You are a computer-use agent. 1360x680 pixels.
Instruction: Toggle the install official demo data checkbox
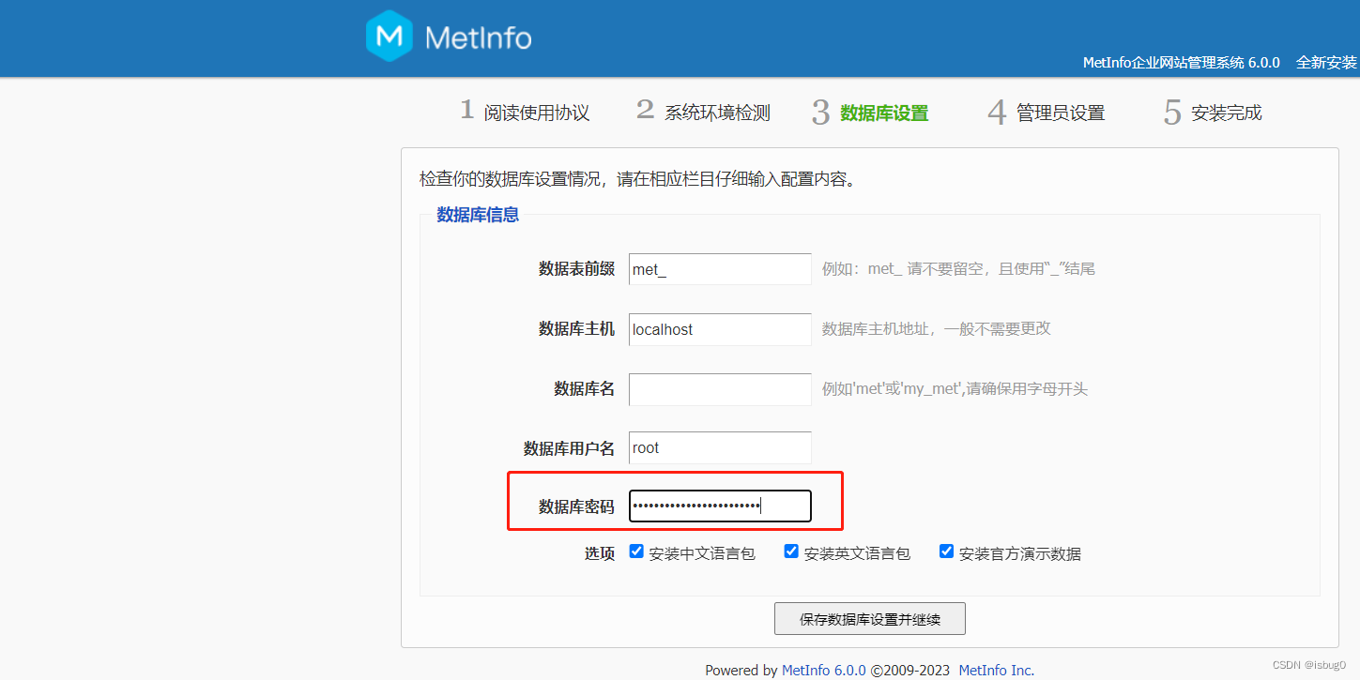[946, 552]
